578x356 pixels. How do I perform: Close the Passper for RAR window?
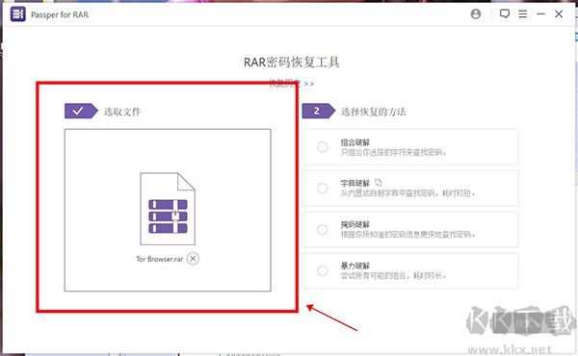(559, 14)
